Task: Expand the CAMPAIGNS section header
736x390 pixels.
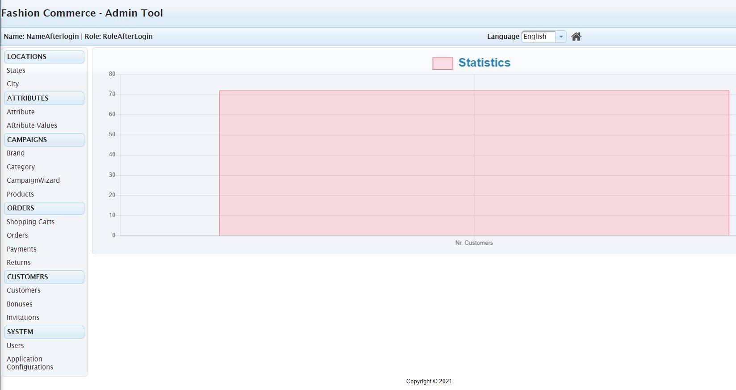Action: [x=44, y=140]
